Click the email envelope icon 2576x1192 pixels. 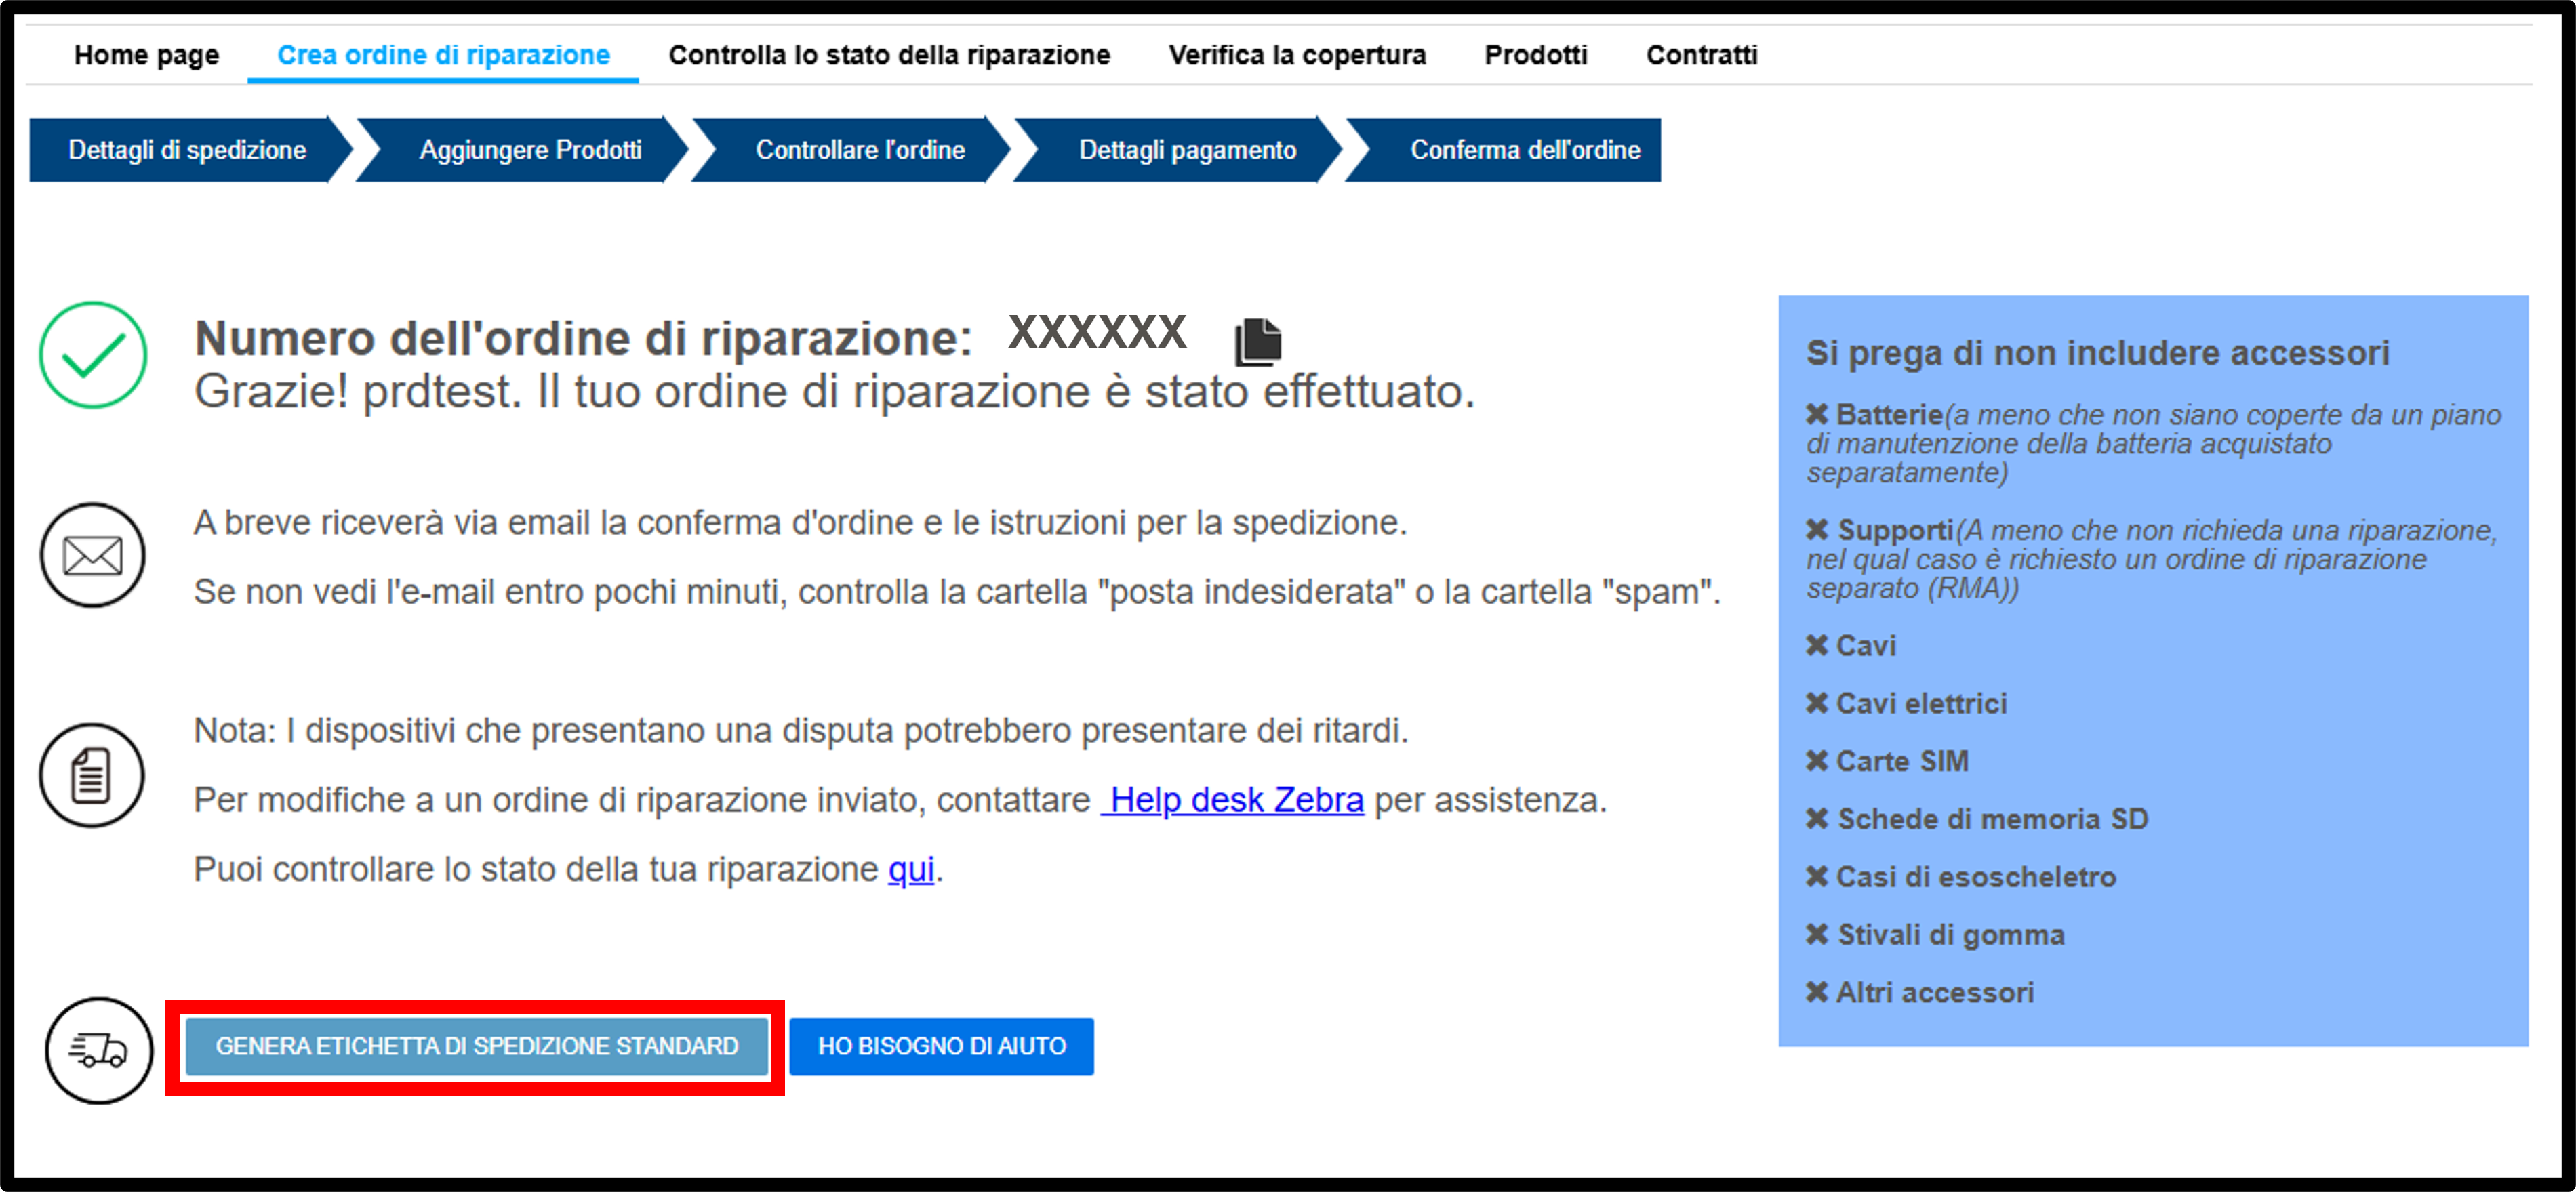pos(93,555)
